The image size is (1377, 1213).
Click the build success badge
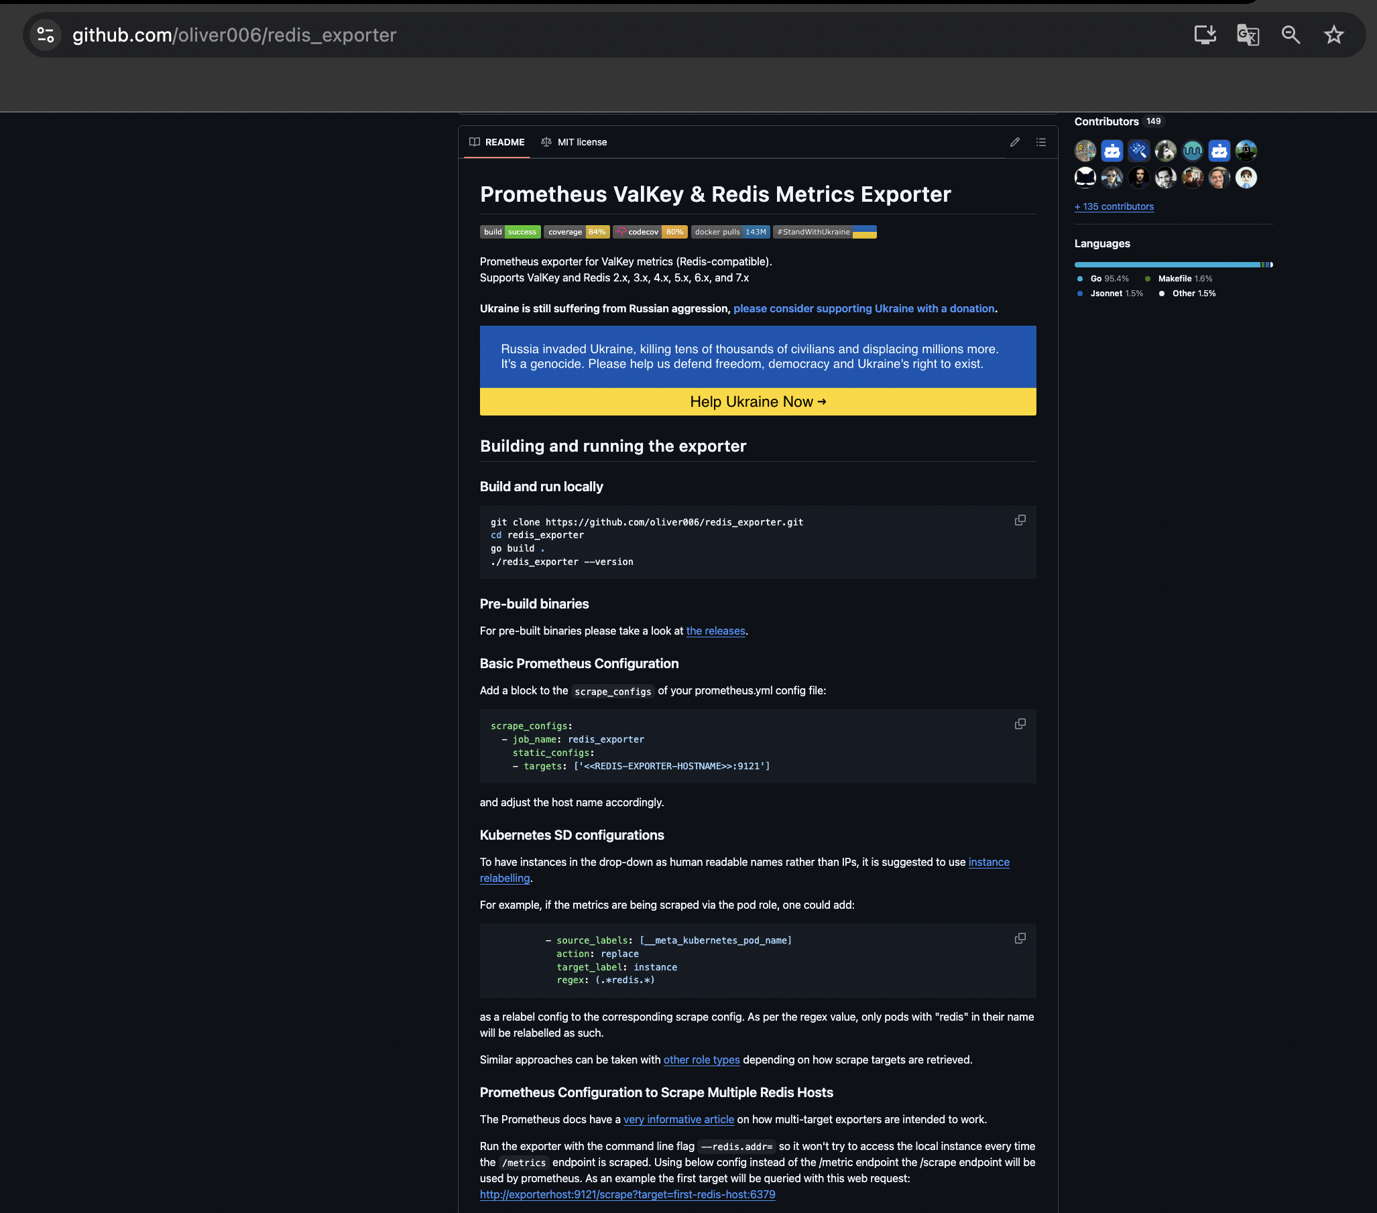pyautogui.click(x=510, y=232)
